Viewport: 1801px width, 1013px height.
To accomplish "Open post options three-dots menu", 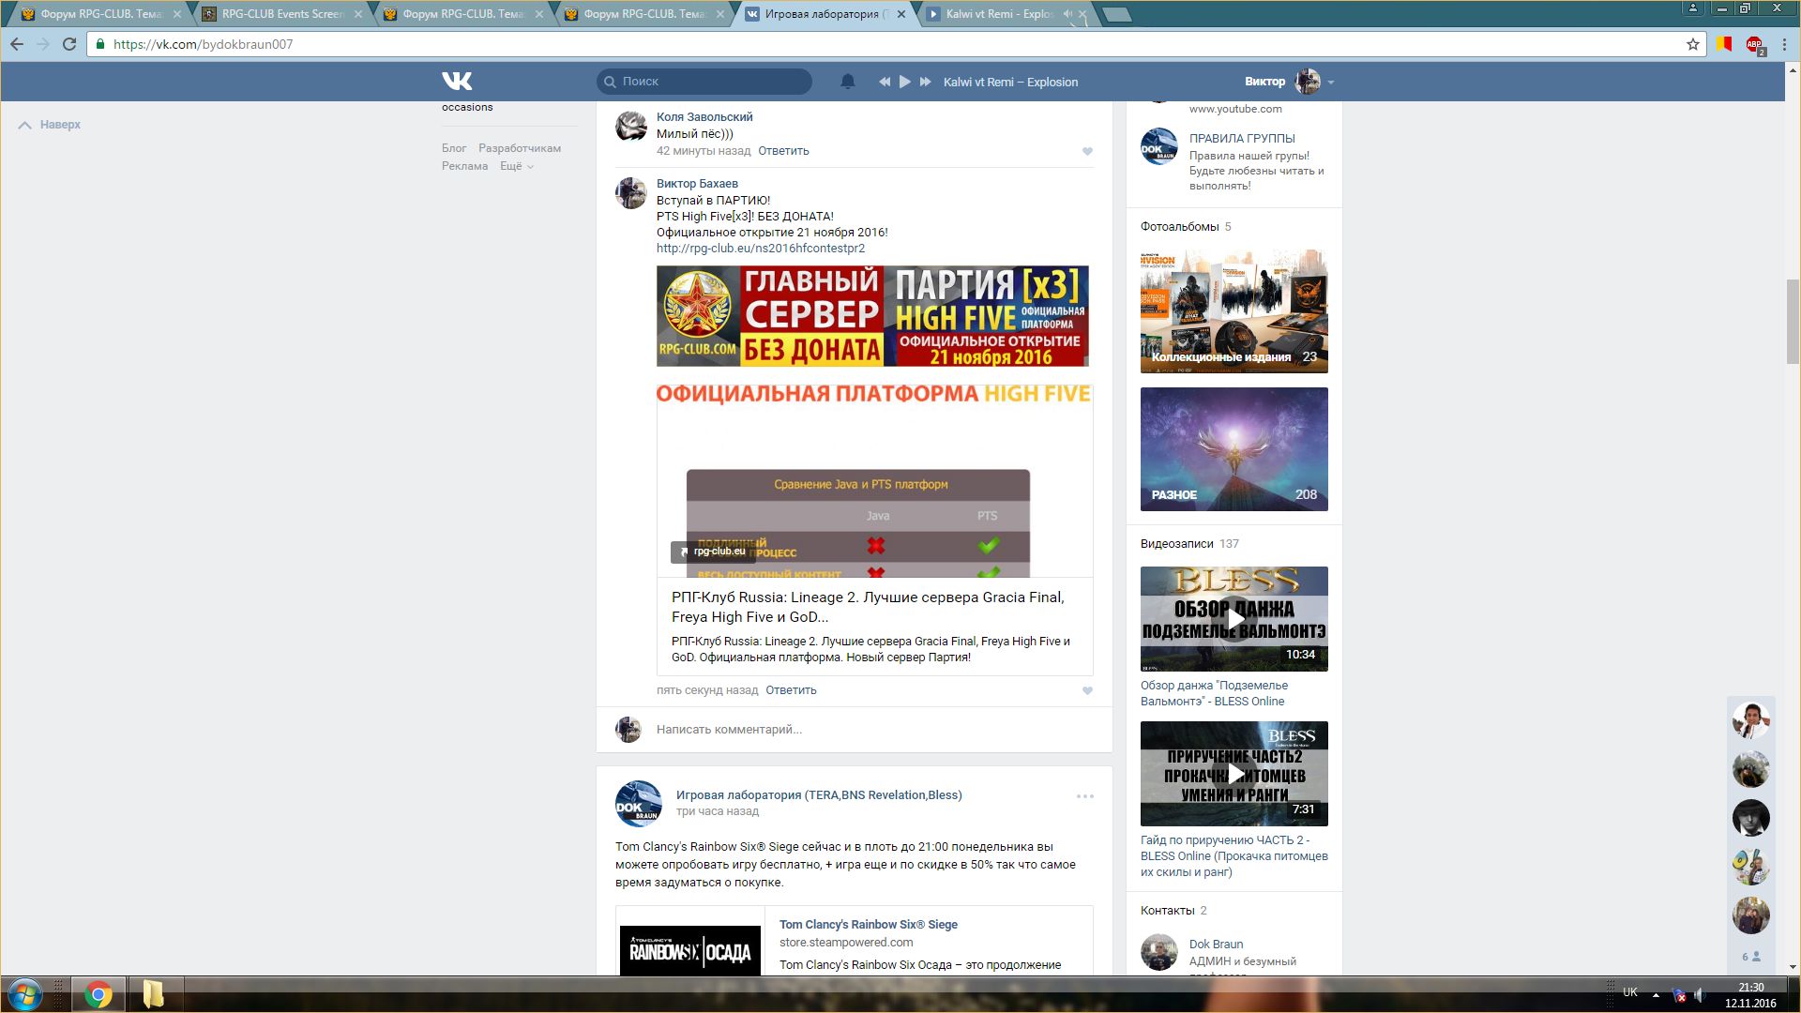I will click(x=1084, y=796).
